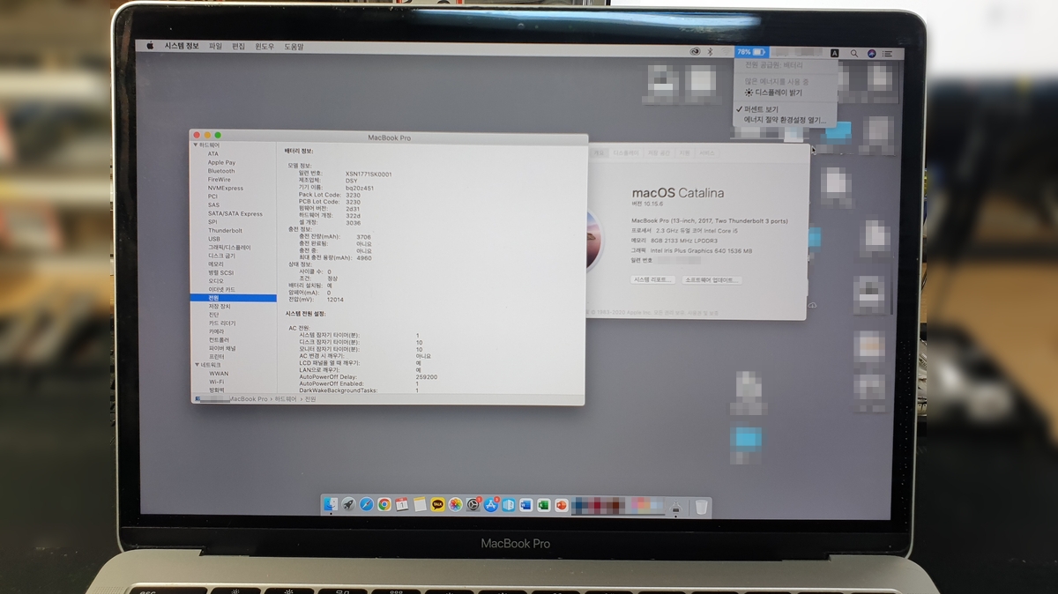Select ATA in hardware sidebar
Image resolution: width=1058 pixels, height=594 pixels.
coord(213,154)
